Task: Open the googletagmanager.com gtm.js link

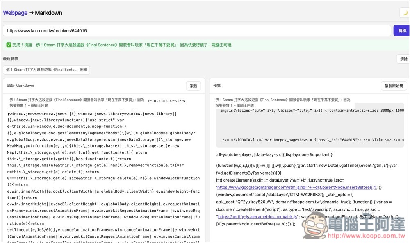Action: [x=297, y=187]
